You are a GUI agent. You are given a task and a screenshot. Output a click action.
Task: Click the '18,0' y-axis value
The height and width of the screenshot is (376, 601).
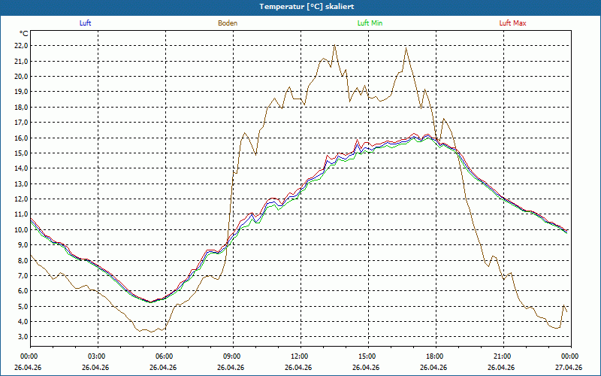point(22,107)
